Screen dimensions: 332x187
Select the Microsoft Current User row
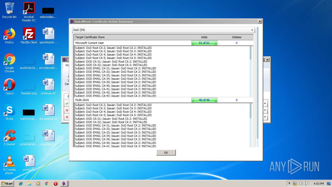click(x=164, y=43)
